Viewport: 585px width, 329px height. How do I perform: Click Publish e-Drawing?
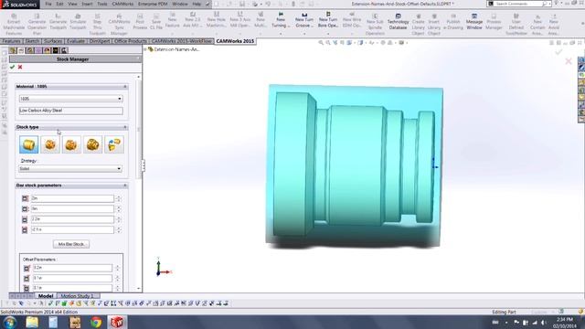click(x=453, y=22)
